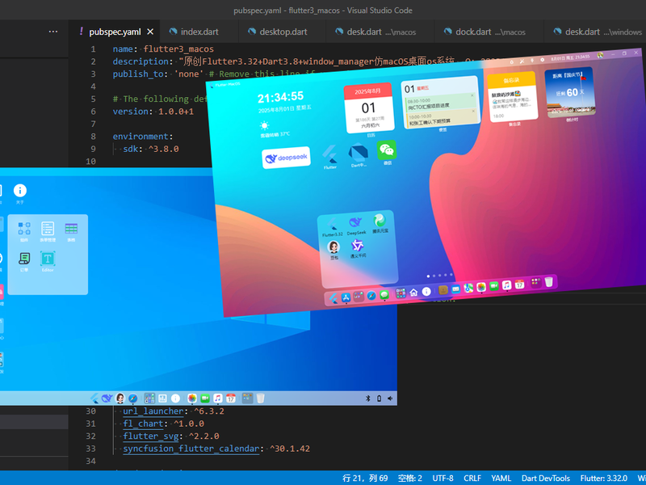Viewport: 646px width, 485px height.
Task: Open Dart DevTools from status bar
Action: tap(546, 478)
